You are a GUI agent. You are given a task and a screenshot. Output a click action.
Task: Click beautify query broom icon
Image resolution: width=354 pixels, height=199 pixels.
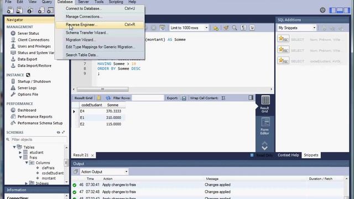[x=226, y=28]
